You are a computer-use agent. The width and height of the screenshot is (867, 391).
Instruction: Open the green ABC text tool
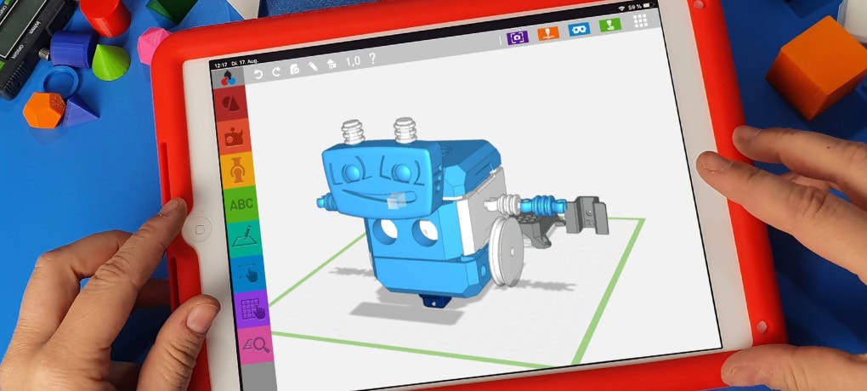[241, 205]
